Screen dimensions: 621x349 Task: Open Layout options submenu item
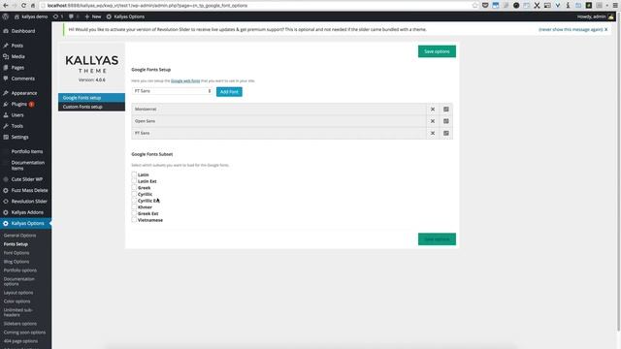pos(18,293)
